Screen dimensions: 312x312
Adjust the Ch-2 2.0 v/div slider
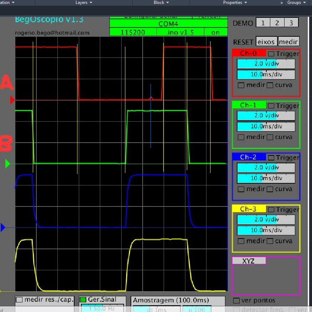(x=266, y=168)
